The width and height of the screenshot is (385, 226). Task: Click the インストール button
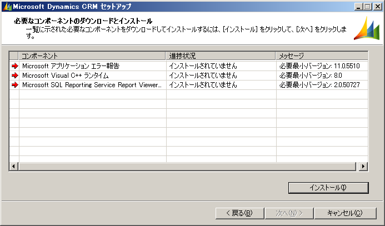[328, 188]
